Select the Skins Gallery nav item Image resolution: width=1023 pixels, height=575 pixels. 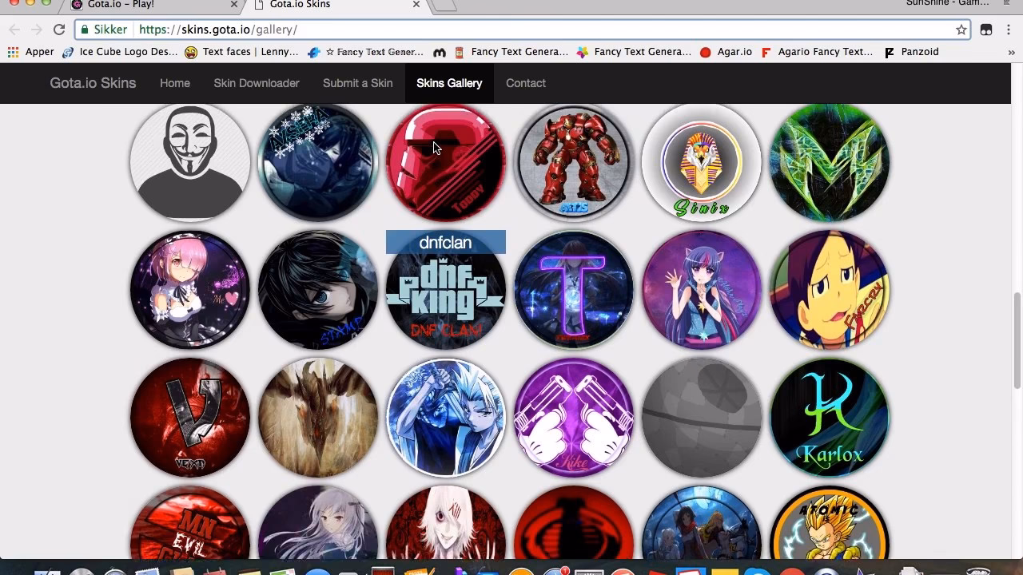[x=449, y=83]
